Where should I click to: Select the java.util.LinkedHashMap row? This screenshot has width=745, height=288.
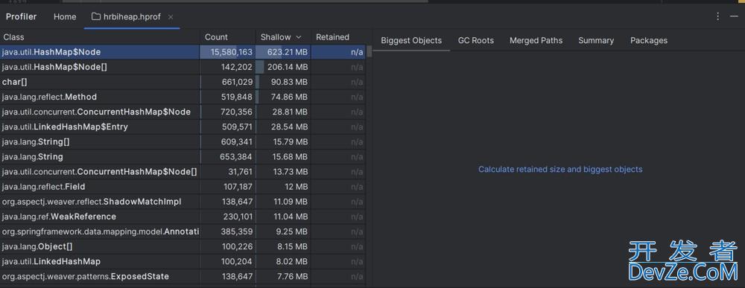183,261
